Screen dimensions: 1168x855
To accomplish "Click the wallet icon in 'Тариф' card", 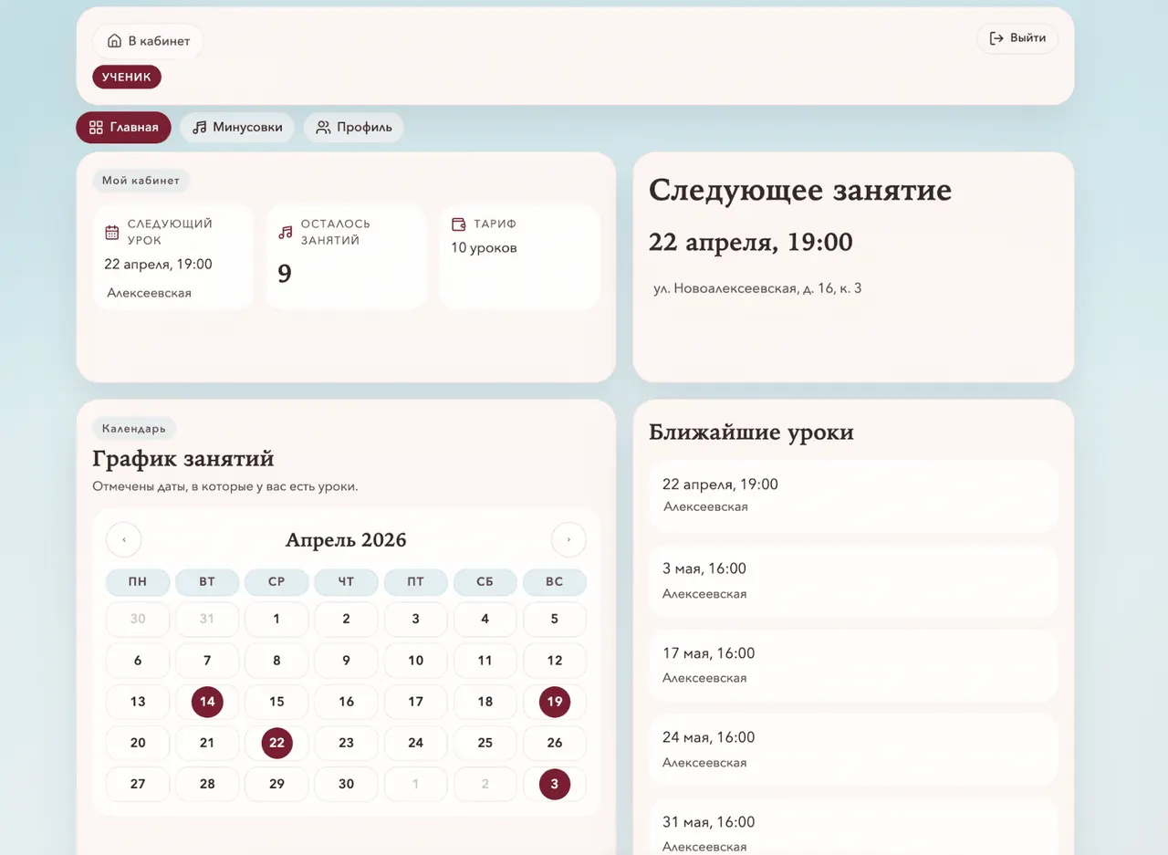I will [459, 224].
